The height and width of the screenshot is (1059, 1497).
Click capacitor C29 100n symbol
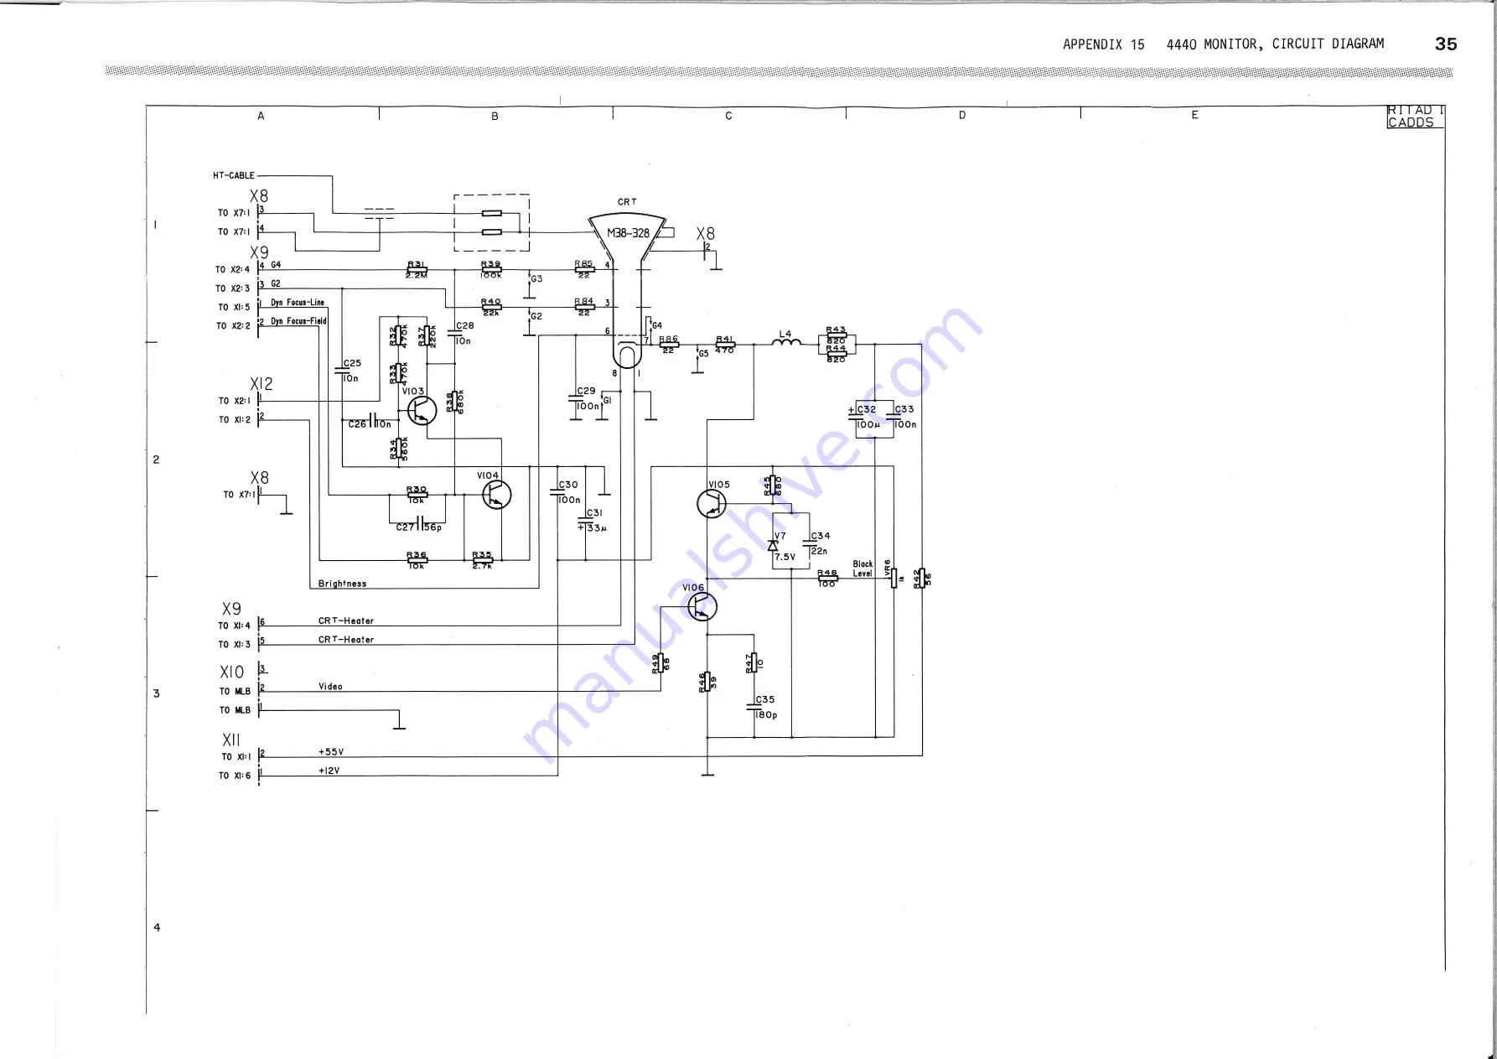coord(576,398)
